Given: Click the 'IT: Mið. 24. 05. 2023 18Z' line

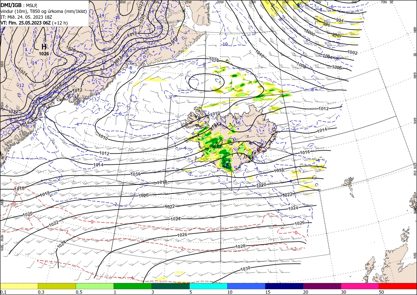Looking at the screenshot, I should pyautogui.click(x=26, y=17).
